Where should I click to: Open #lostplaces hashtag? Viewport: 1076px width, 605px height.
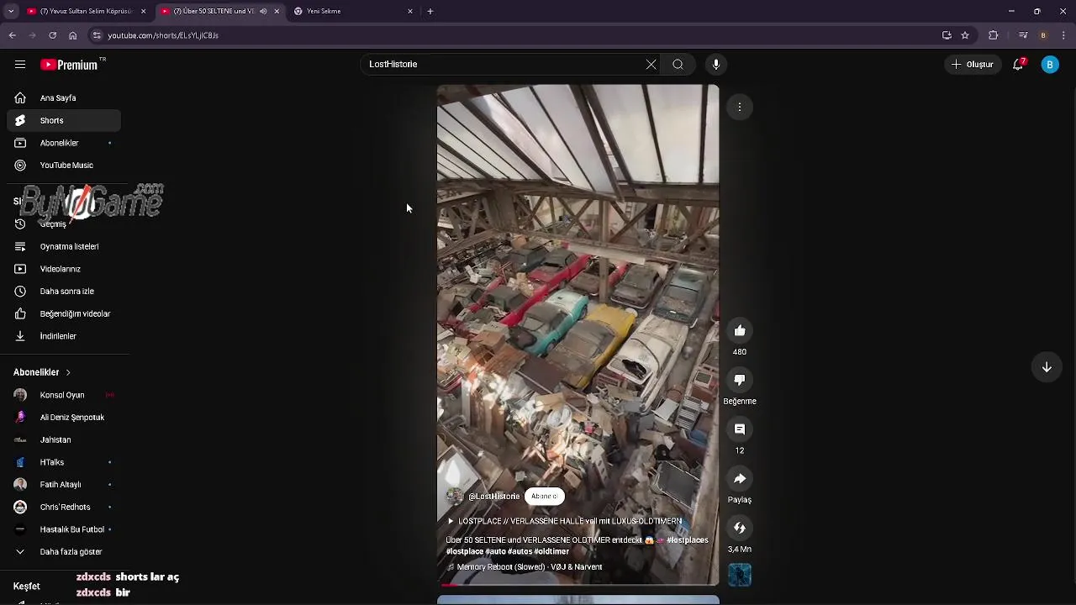[687, 540]
